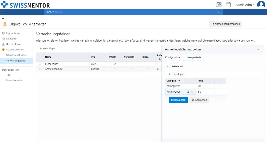
Task: Open Unterstellungen in sidebar
Action: pos(14,44)
